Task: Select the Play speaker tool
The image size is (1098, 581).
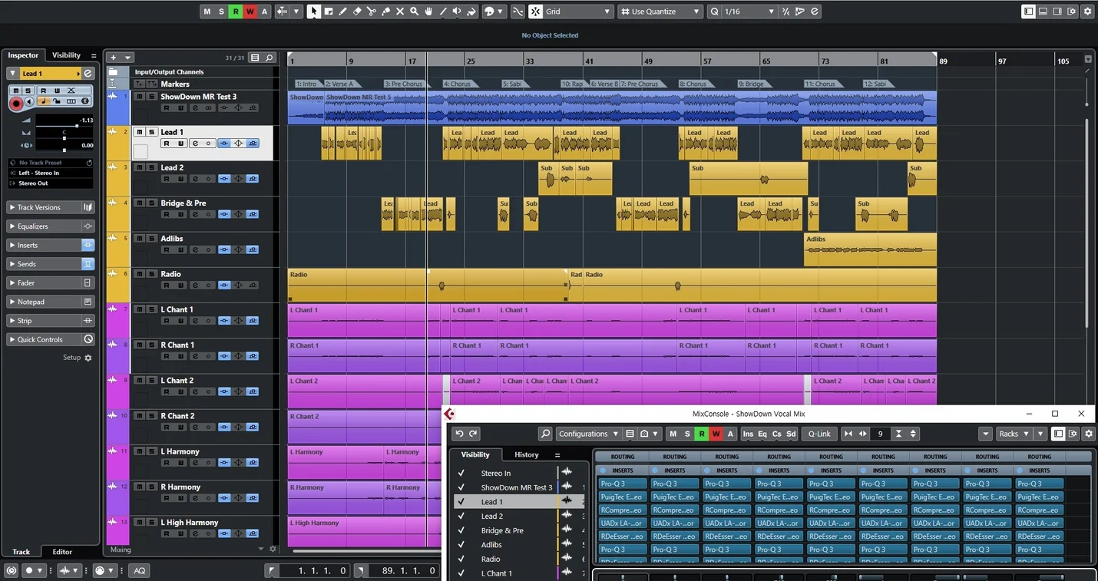Action: pos(458,12)
